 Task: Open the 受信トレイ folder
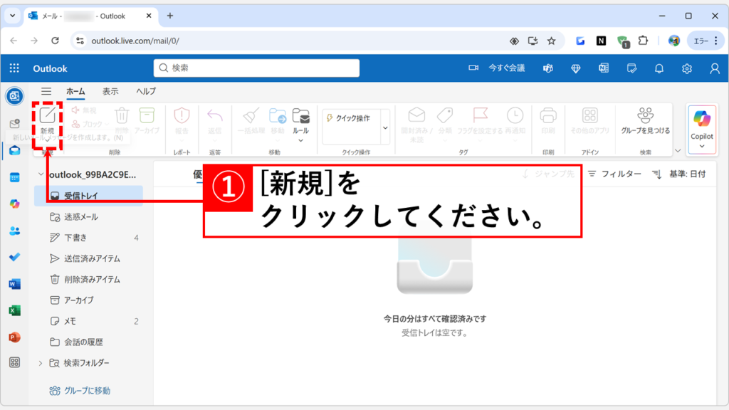point(88,196)
